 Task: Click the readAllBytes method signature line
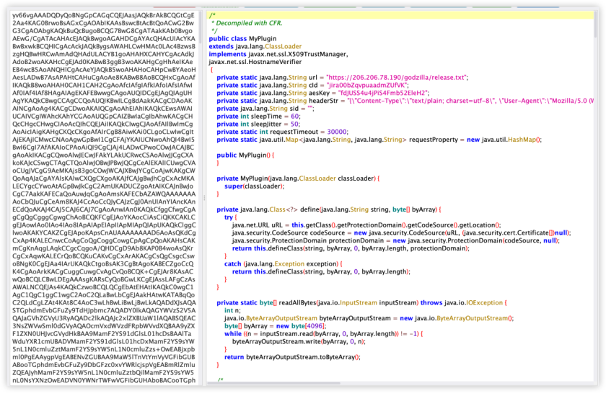(361, 303)
